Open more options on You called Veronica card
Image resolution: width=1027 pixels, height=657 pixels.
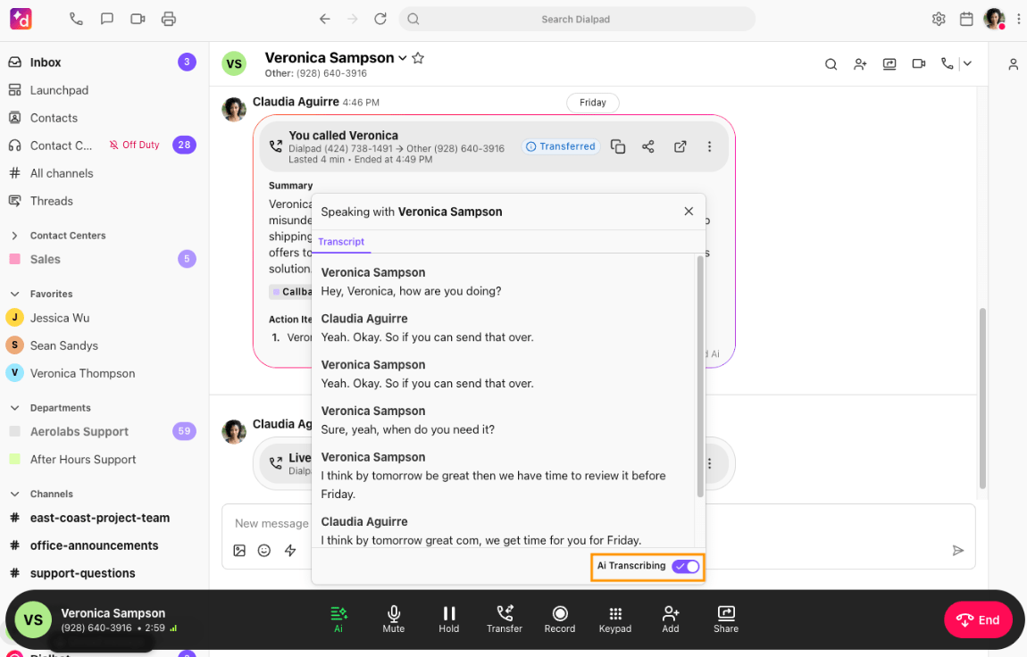[x=709, y=146]
